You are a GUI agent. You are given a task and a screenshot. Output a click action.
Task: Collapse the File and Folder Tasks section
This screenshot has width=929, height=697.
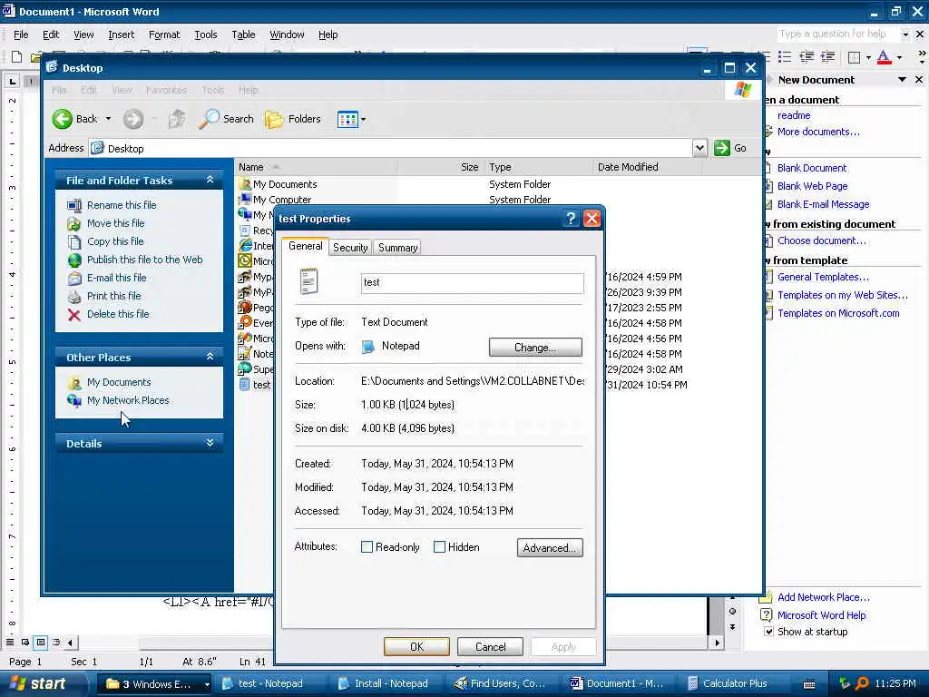pos(210,180)
